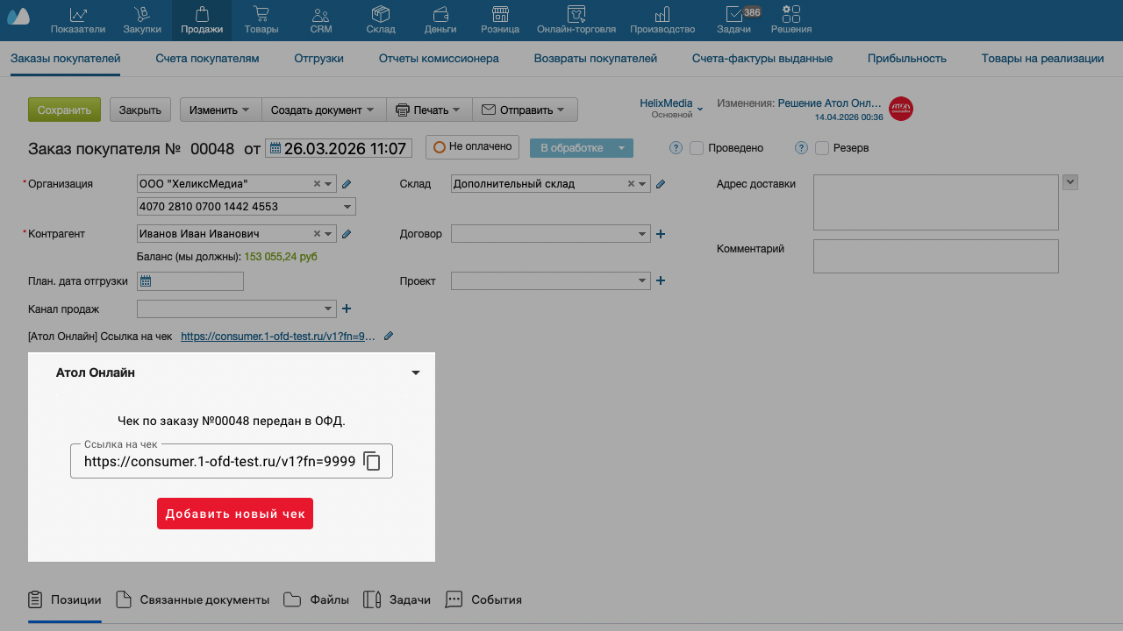Click into the Комментарий text field
1123x631 pixels.
pyautogui.click(x=935, y=257)
